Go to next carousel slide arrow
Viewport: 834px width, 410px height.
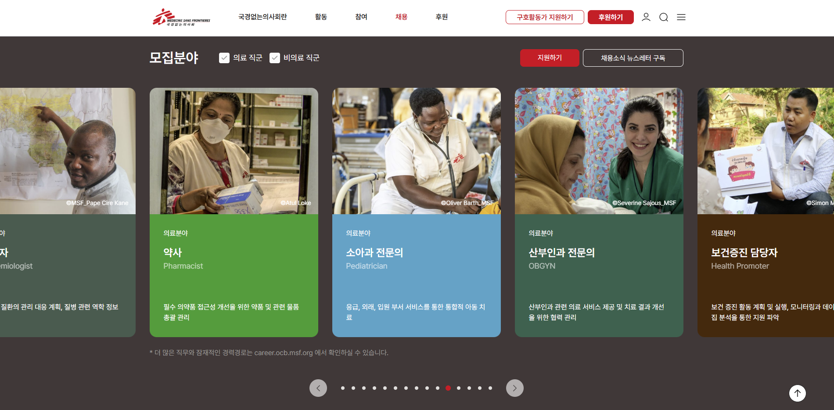(x=515, y=388)
